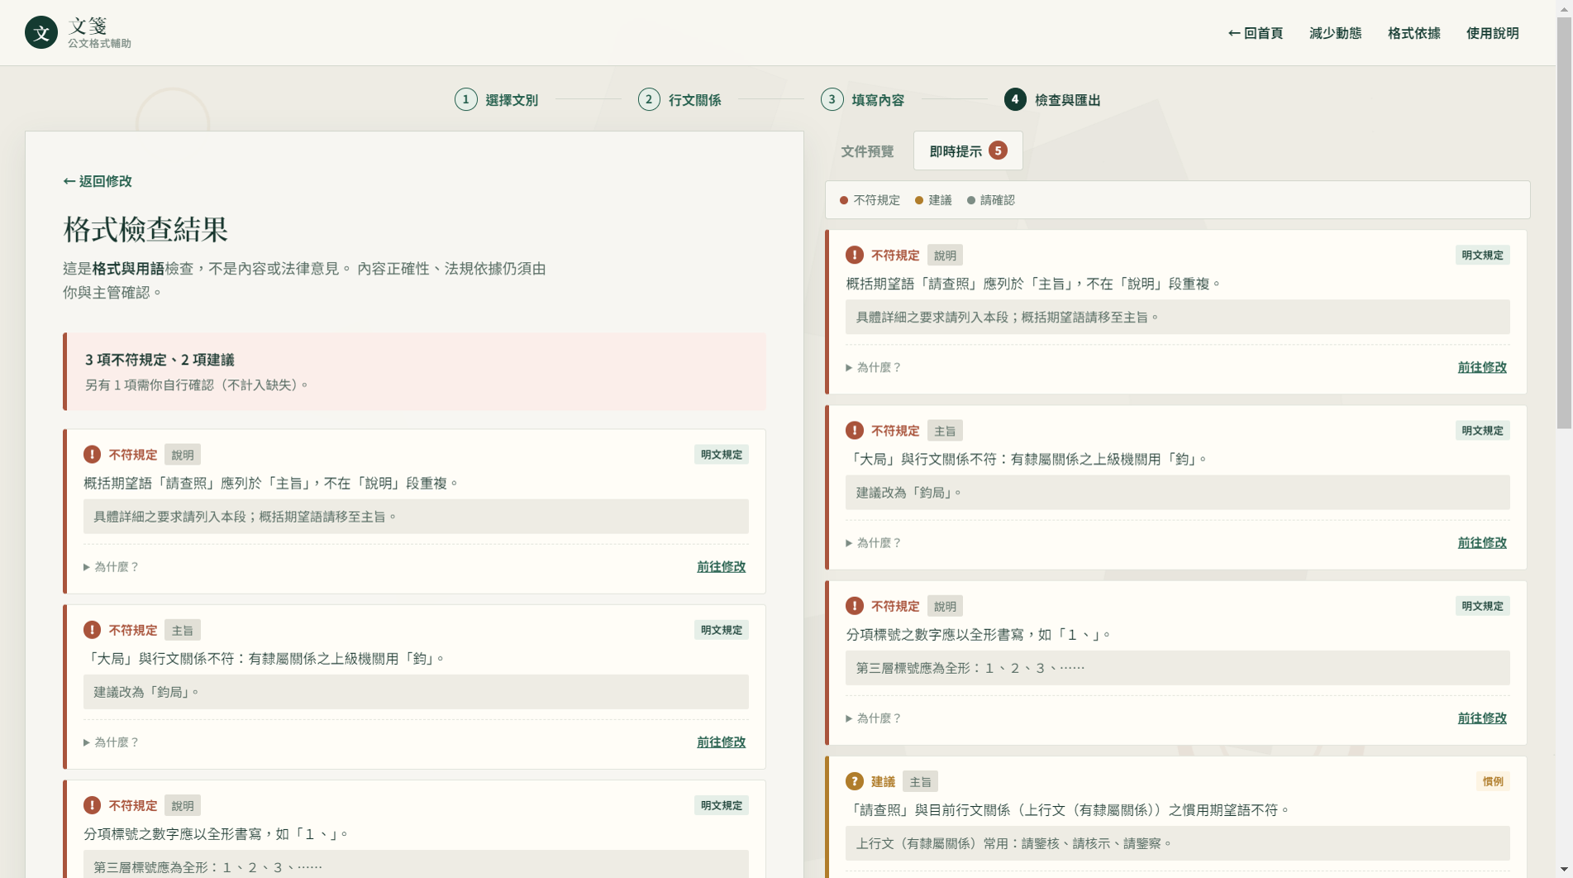This screenshot has width=1573, height=878.
Task: Select step 3 填寫內容
Action: [x=862, y=100]
